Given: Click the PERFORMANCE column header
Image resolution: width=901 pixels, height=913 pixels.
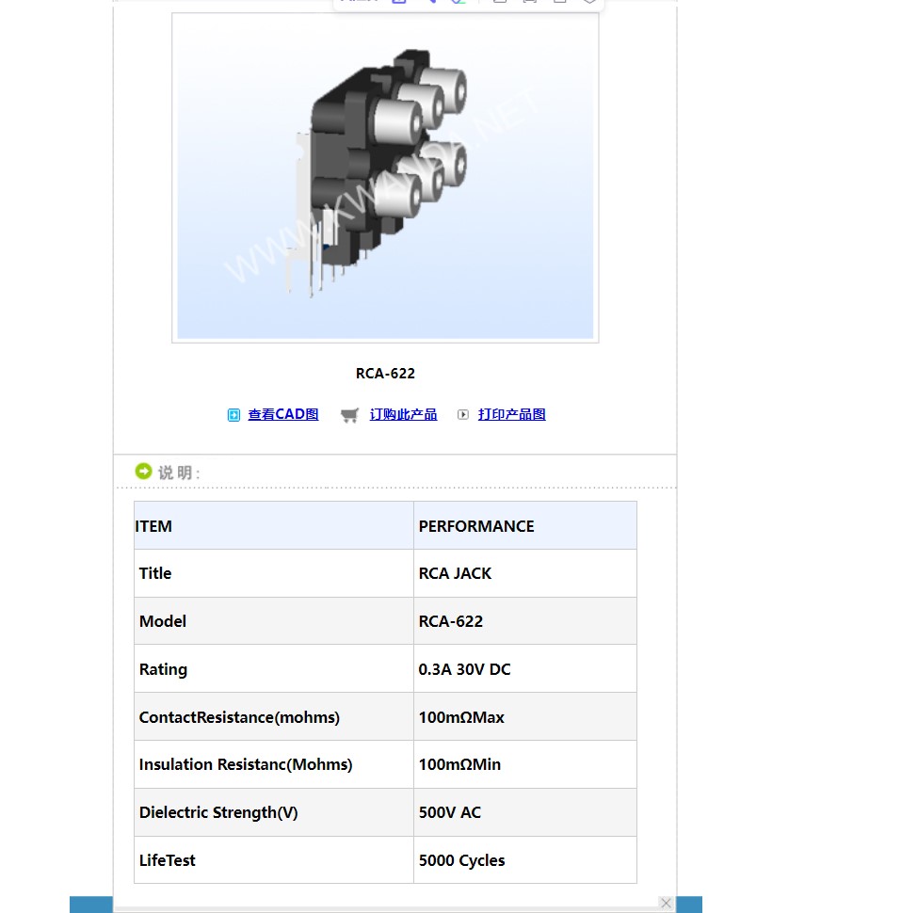Looking at the screenshot, I should [x=524, y=526].
